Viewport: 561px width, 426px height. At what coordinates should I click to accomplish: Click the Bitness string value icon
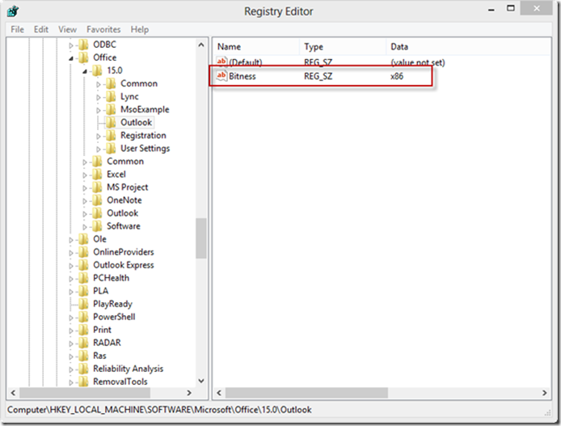[221, 76]
